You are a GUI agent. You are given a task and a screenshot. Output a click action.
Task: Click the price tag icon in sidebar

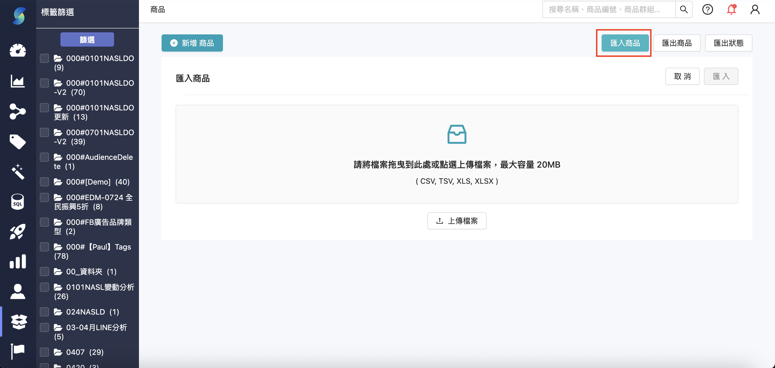18,142
